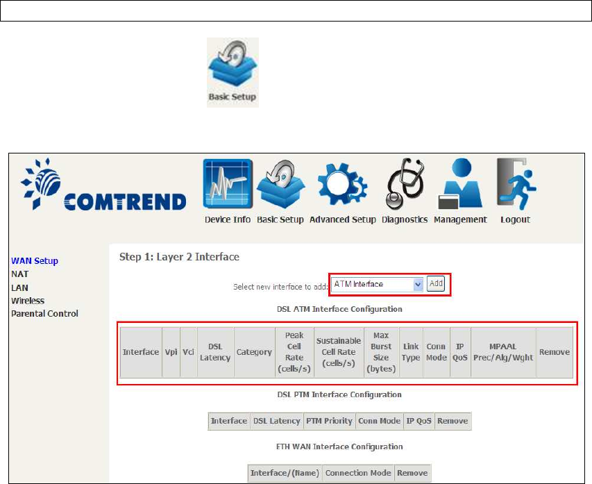Screen dimensions: 592x484
Task: Click the Link Type column header
Action: point(411,352)
